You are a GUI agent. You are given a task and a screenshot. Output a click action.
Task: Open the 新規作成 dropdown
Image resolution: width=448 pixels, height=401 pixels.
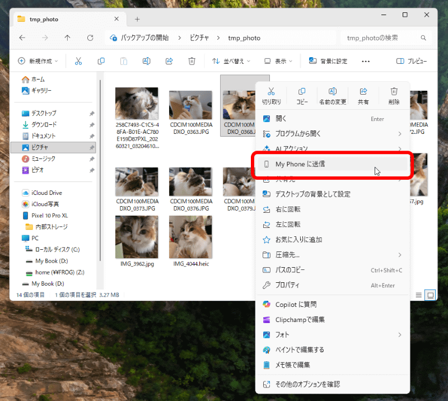coord(38,61)
